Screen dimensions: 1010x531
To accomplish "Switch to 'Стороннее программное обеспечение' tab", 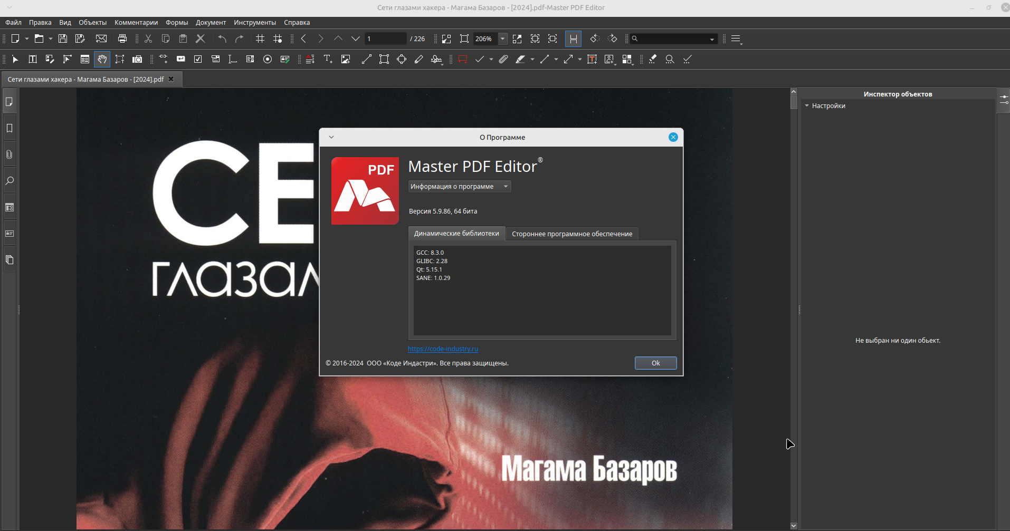I will point(572,234).
